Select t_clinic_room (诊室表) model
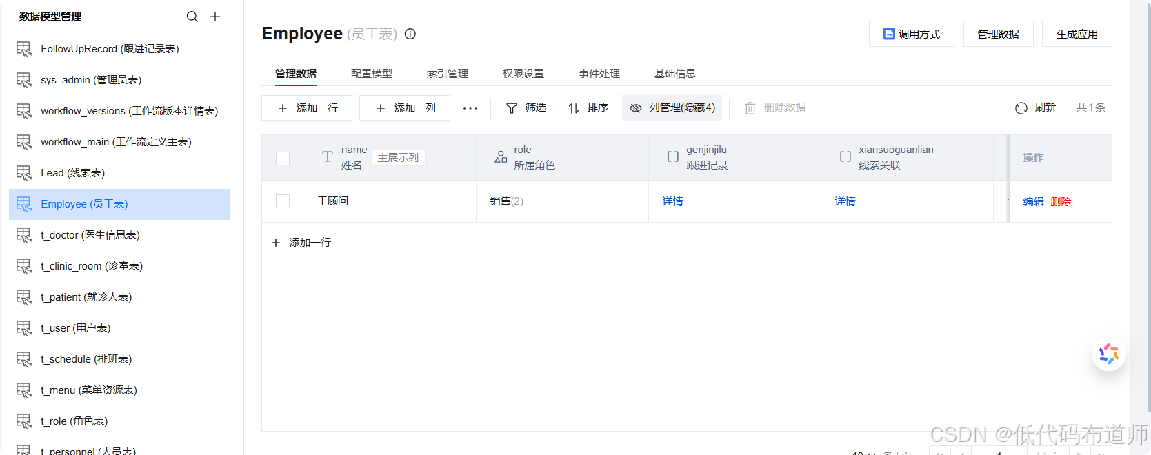This screenshot has width=1151, height=455. [x=119, y=266]
